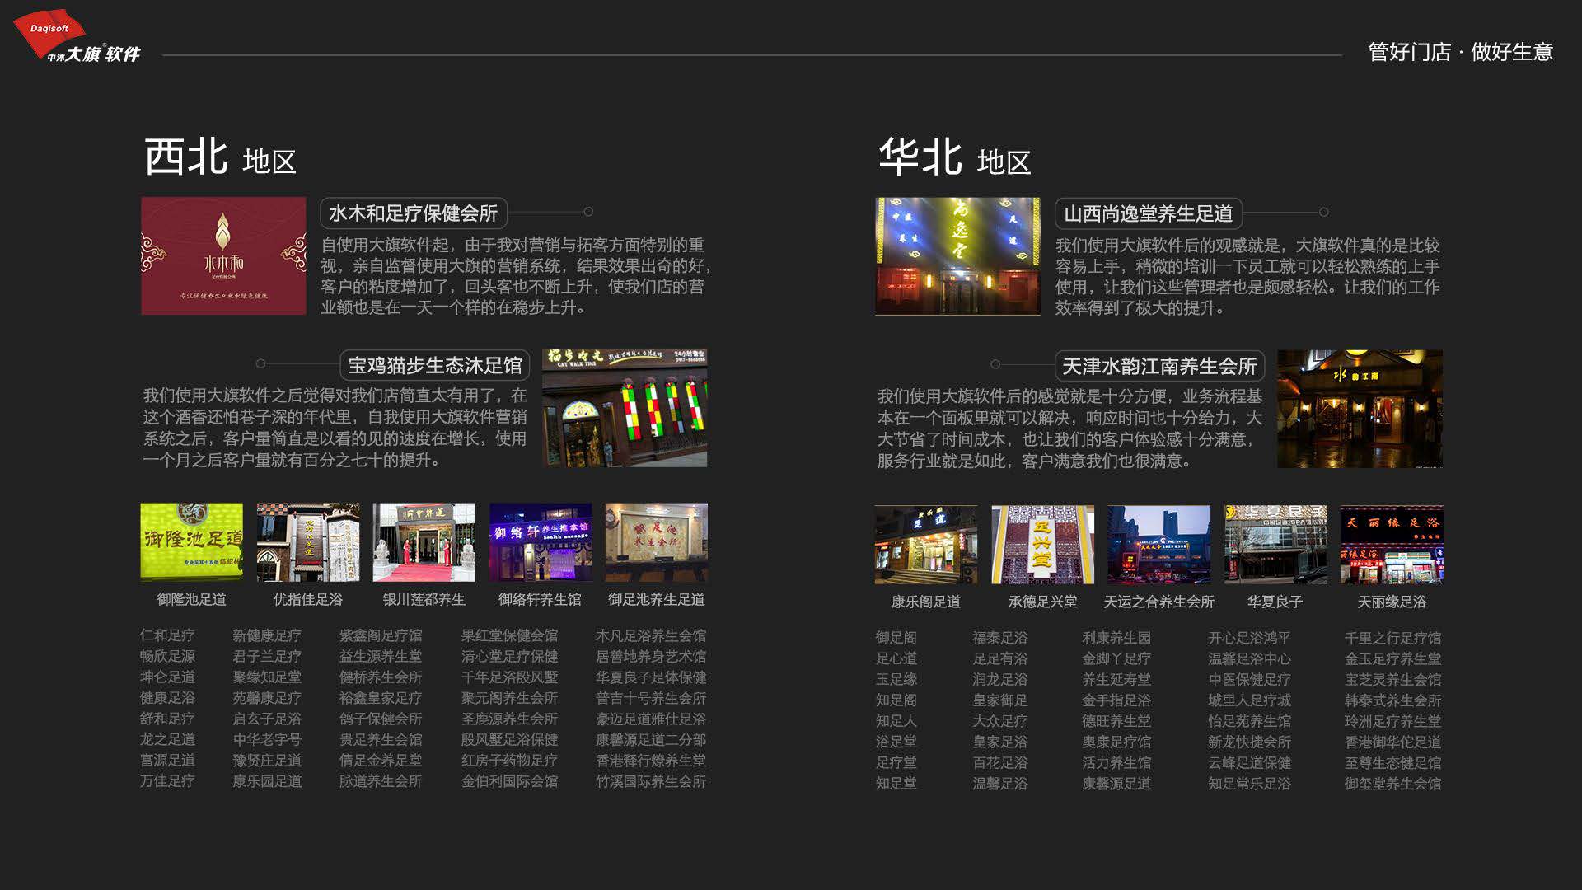Click the 管好门店·做好生意 slogan text
Screen dimensions: 1582x890
[1460, 52]
